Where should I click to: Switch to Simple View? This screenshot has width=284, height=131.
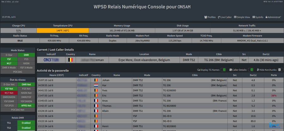point(242,17)
